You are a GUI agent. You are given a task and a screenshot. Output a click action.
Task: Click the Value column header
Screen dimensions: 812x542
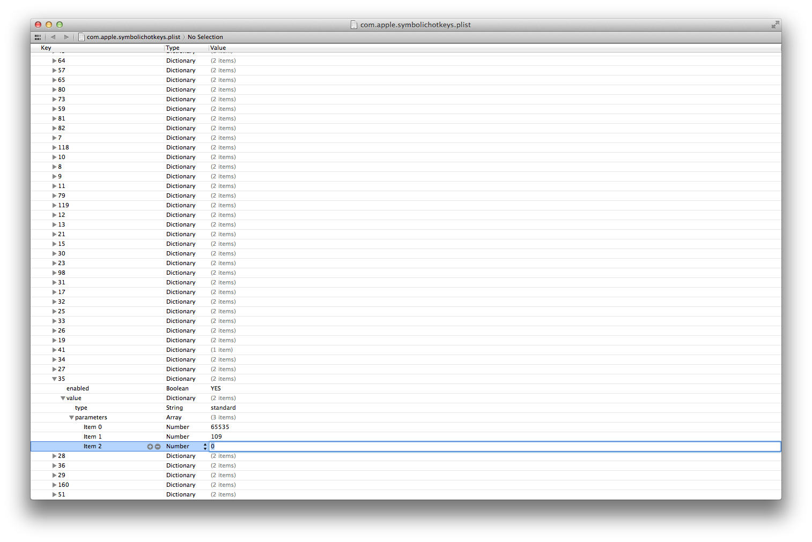pyautogui.click(x=494, y=48)
